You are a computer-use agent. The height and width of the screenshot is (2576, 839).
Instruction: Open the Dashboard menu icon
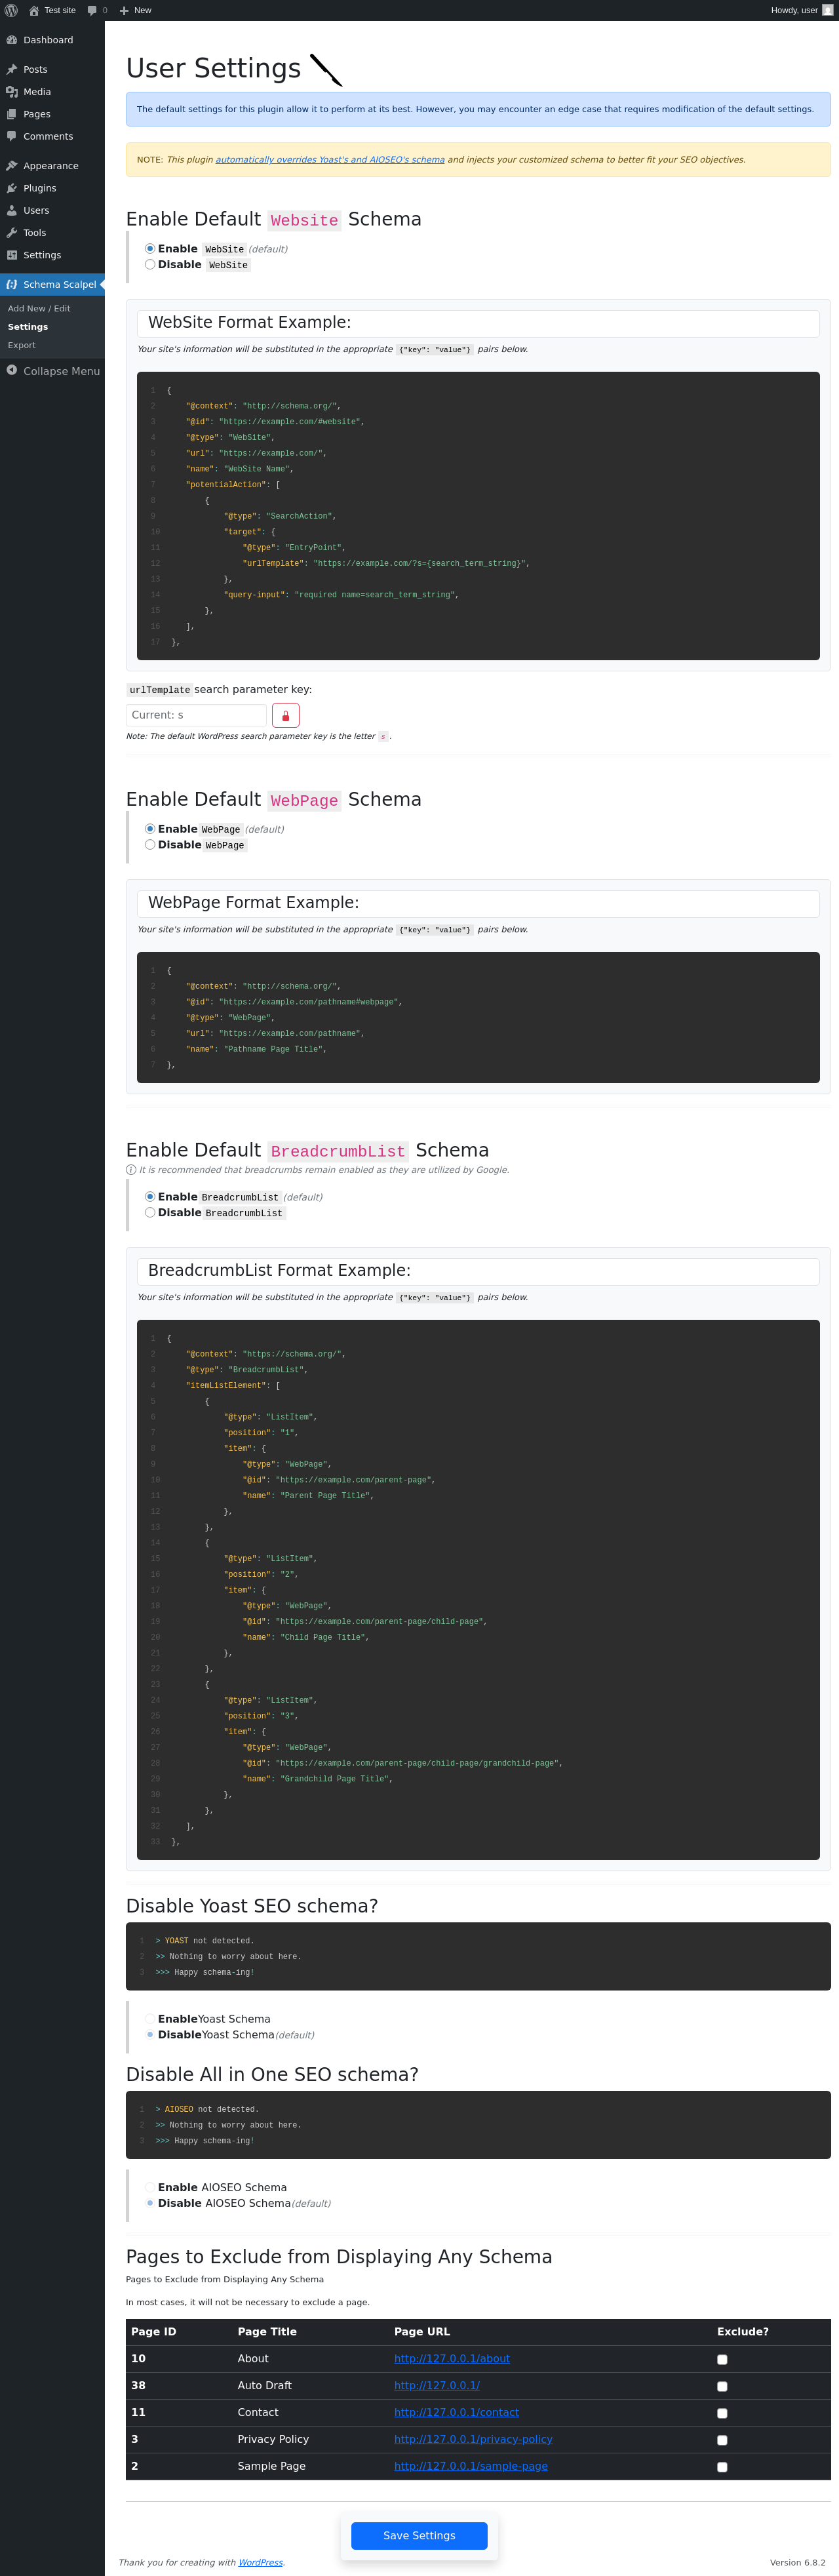pos(12,40)
